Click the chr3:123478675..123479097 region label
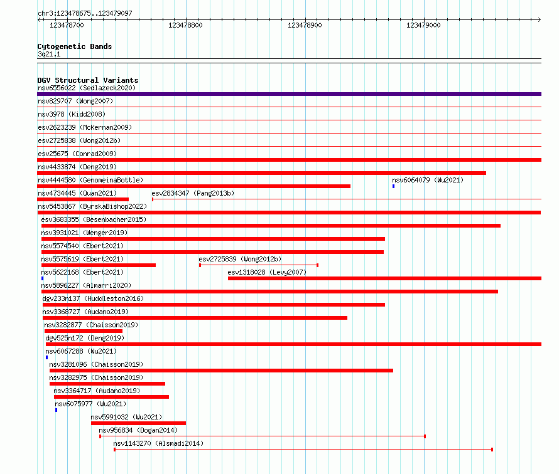559x474 pixels. point(85,14)
